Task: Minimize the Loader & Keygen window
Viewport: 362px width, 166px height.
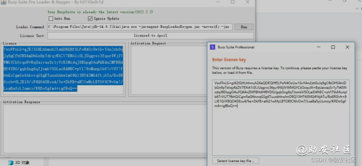Action: [x=218, y=2]
